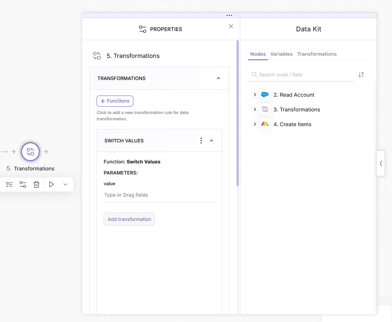Open the run options chevron dropdown
The width and height of the screenshot is (392, 322).
coord(65,185)
